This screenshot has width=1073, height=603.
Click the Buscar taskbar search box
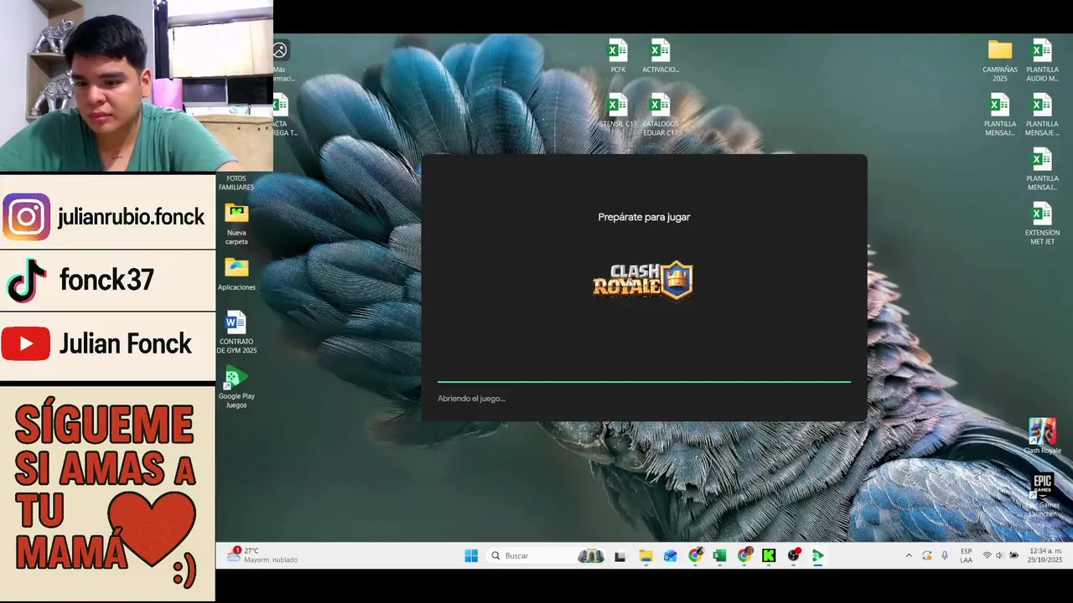(546, 555)
